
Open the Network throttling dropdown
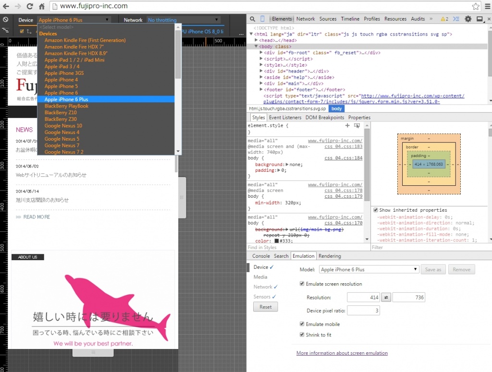coord(183,20)
